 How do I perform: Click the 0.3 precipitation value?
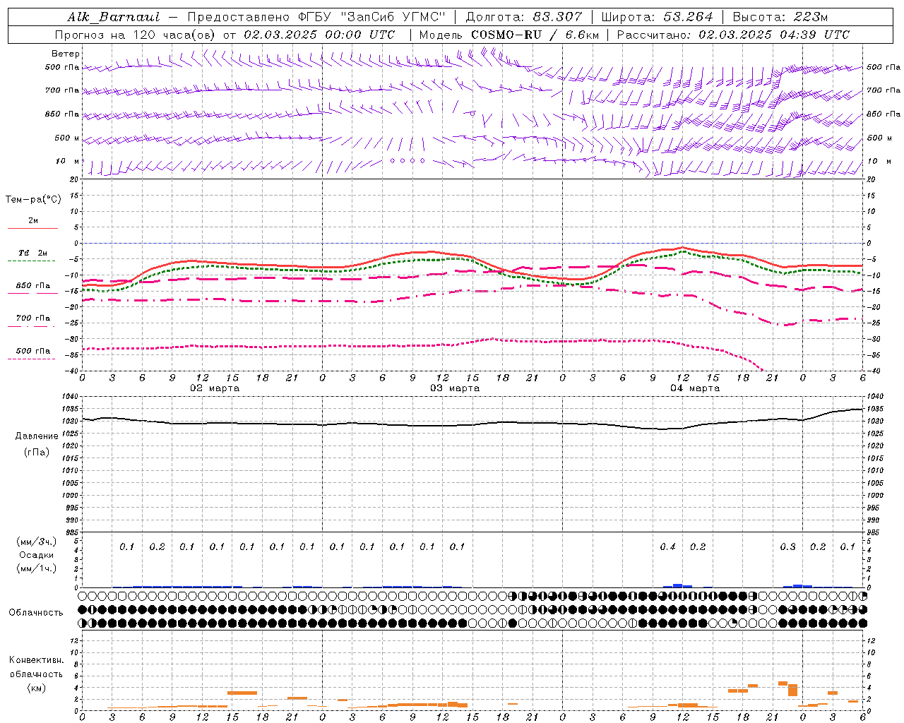pos(787,546)
